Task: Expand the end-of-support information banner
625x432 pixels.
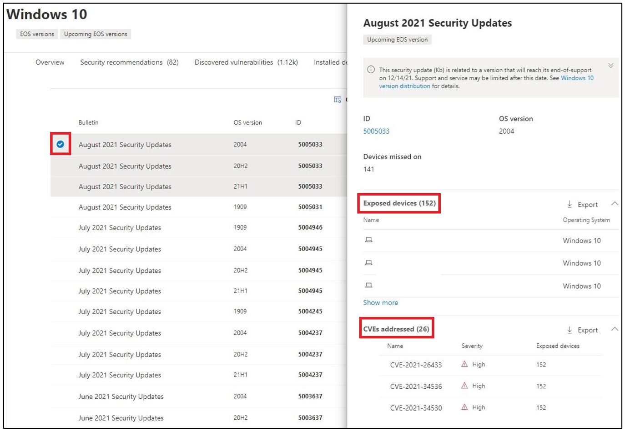Action: 611,65
